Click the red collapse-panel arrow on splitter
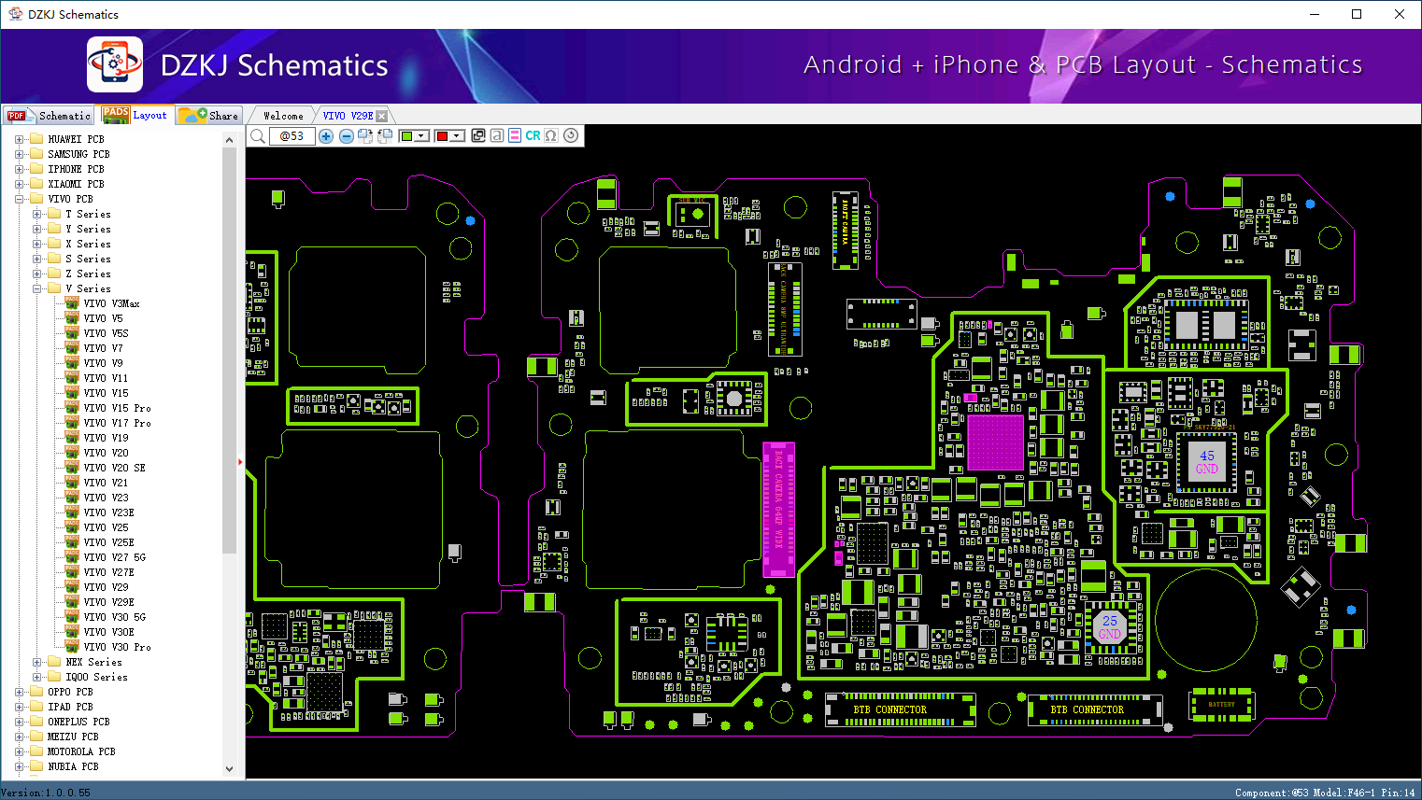This screenshot has height=800, width=1422. tap(241, 461)
